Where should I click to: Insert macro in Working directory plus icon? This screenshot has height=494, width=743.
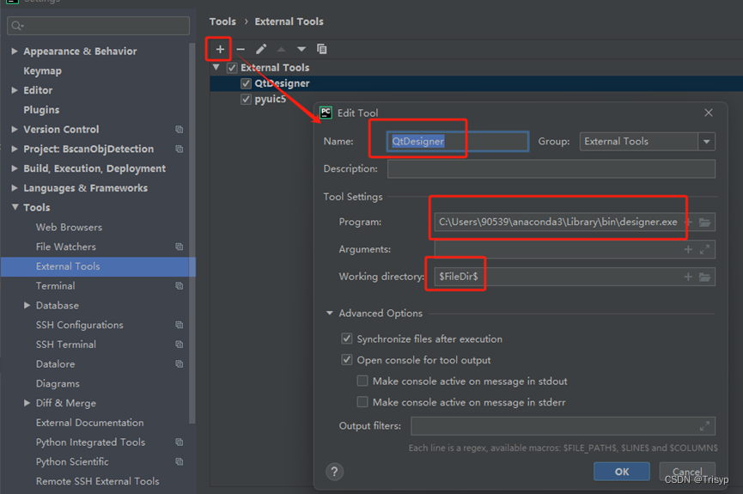click(x=688, y=277)
